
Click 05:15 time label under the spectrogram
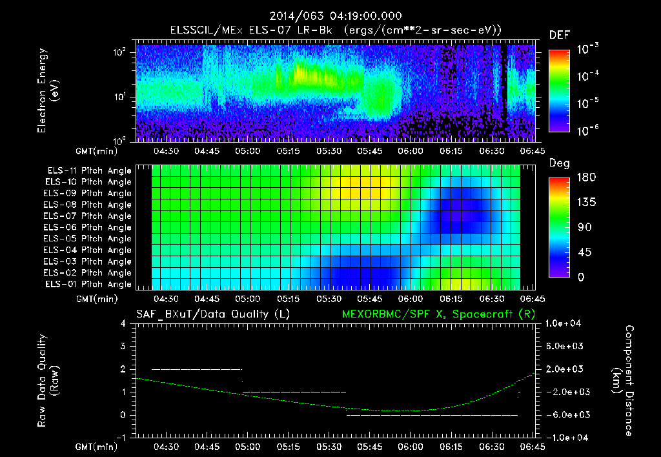coord(289,151)
